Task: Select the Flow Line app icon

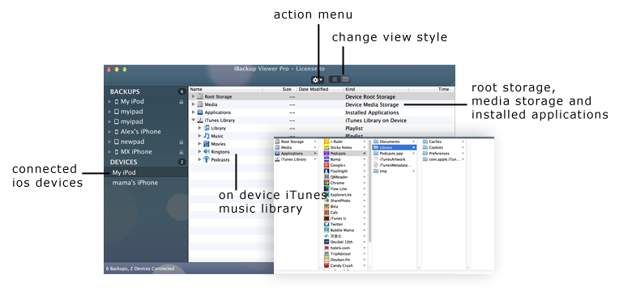Action: 327,188
